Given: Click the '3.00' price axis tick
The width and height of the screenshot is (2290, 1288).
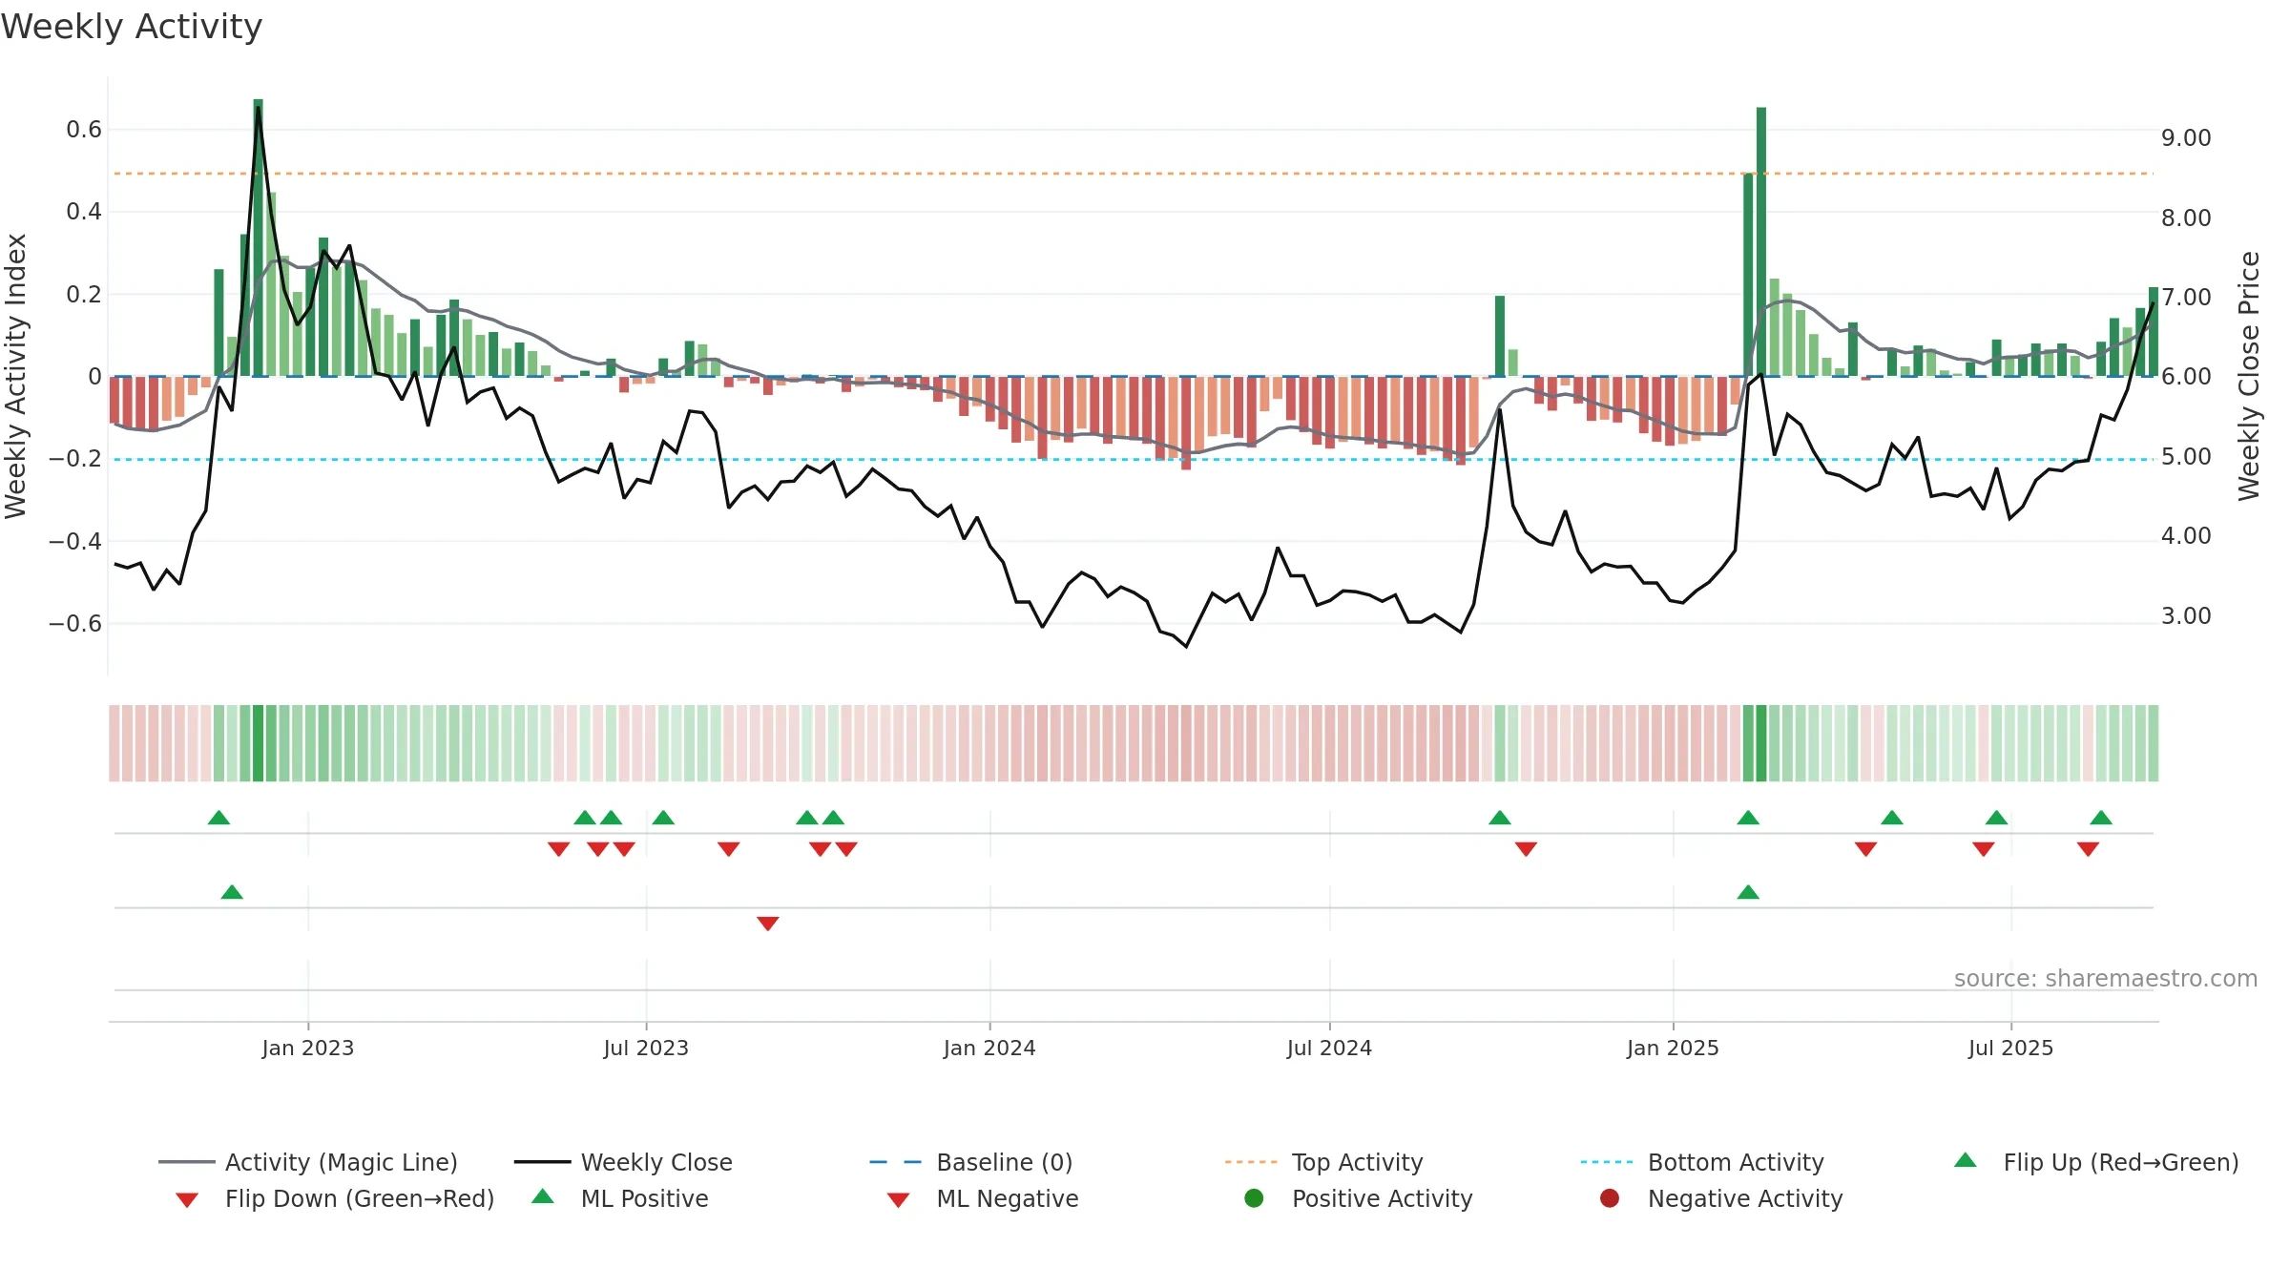Looking at the screenshot, I should click(2186, 616).
